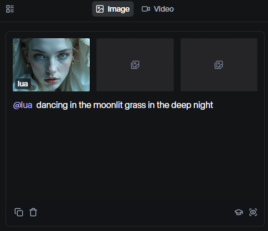Screen dimensions: 268x231
Task: Open the list view sidebar icon
Action: point(10,9)
